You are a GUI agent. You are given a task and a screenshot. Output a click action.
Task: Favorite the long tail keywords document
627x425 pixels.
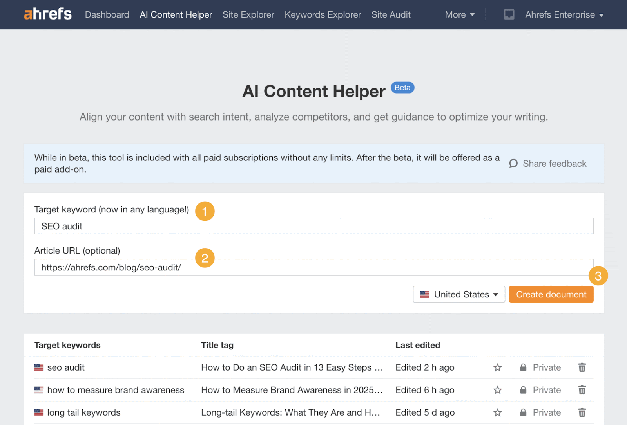pyautogui.click(x=497, y=412)
